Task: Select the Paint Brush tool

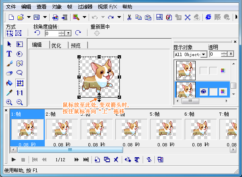Action: 9,63
